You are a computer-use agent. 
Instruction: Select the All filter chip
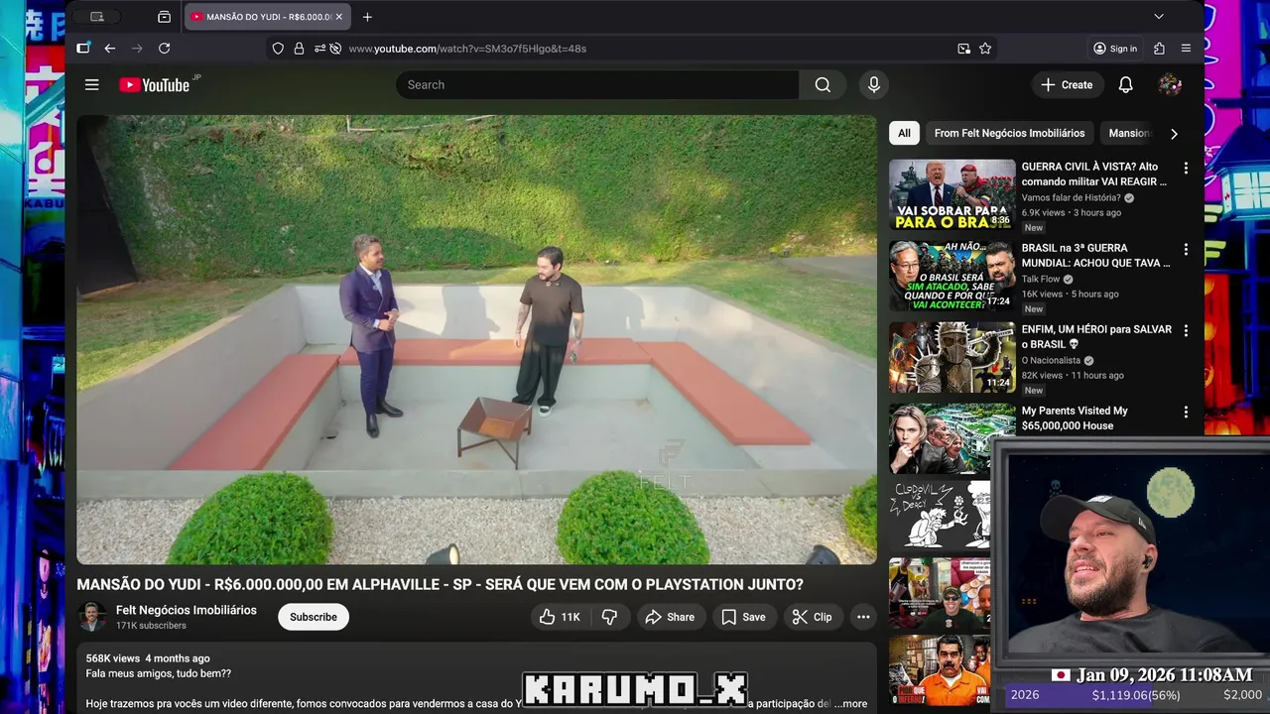click(904, 133)
